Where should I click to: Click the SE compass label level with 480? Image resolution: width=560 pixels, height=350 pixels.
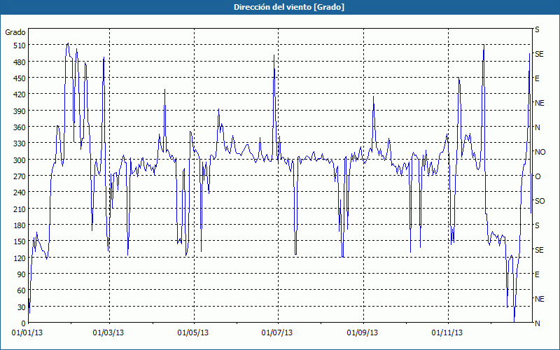tap(539, 55)
